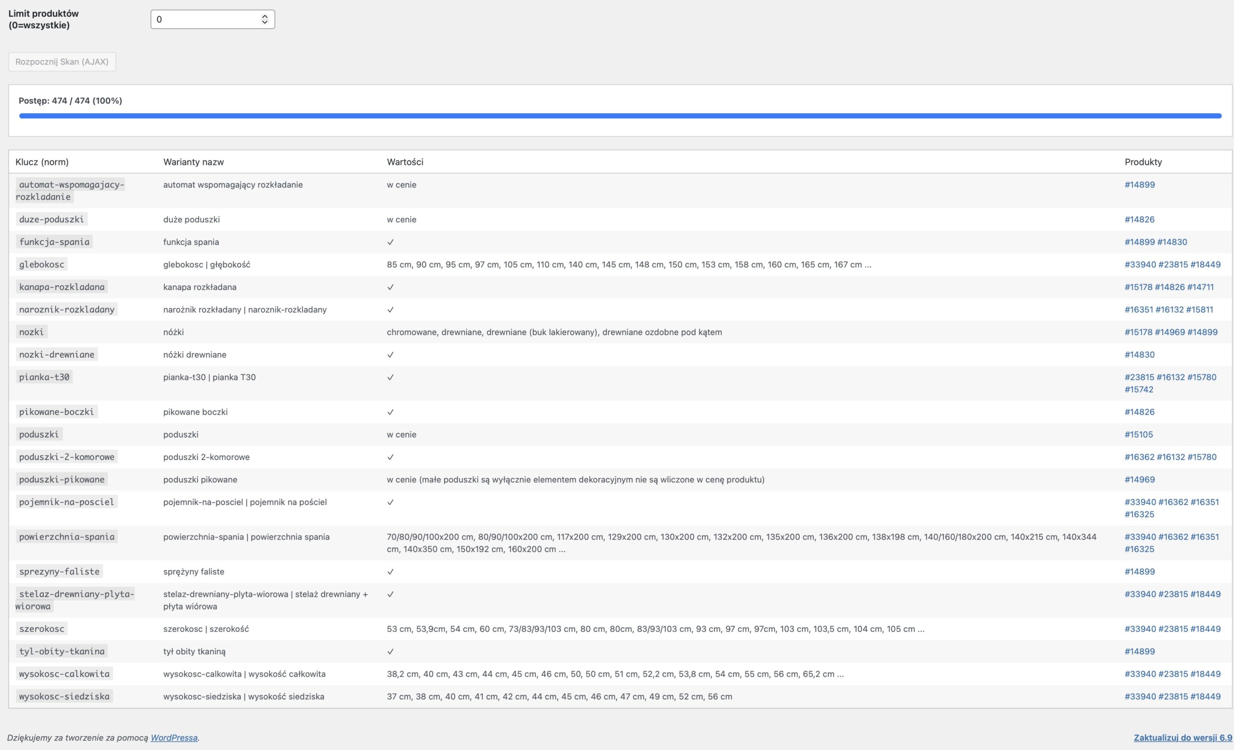Open product #14830 for nóżki drewniane
Image resolution: width=1234 pixels, height=750 pixels.
1139,354
